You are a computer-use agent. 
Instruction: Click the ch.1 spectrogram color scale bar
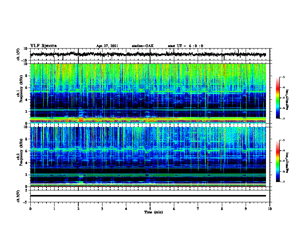pos(278,98)
